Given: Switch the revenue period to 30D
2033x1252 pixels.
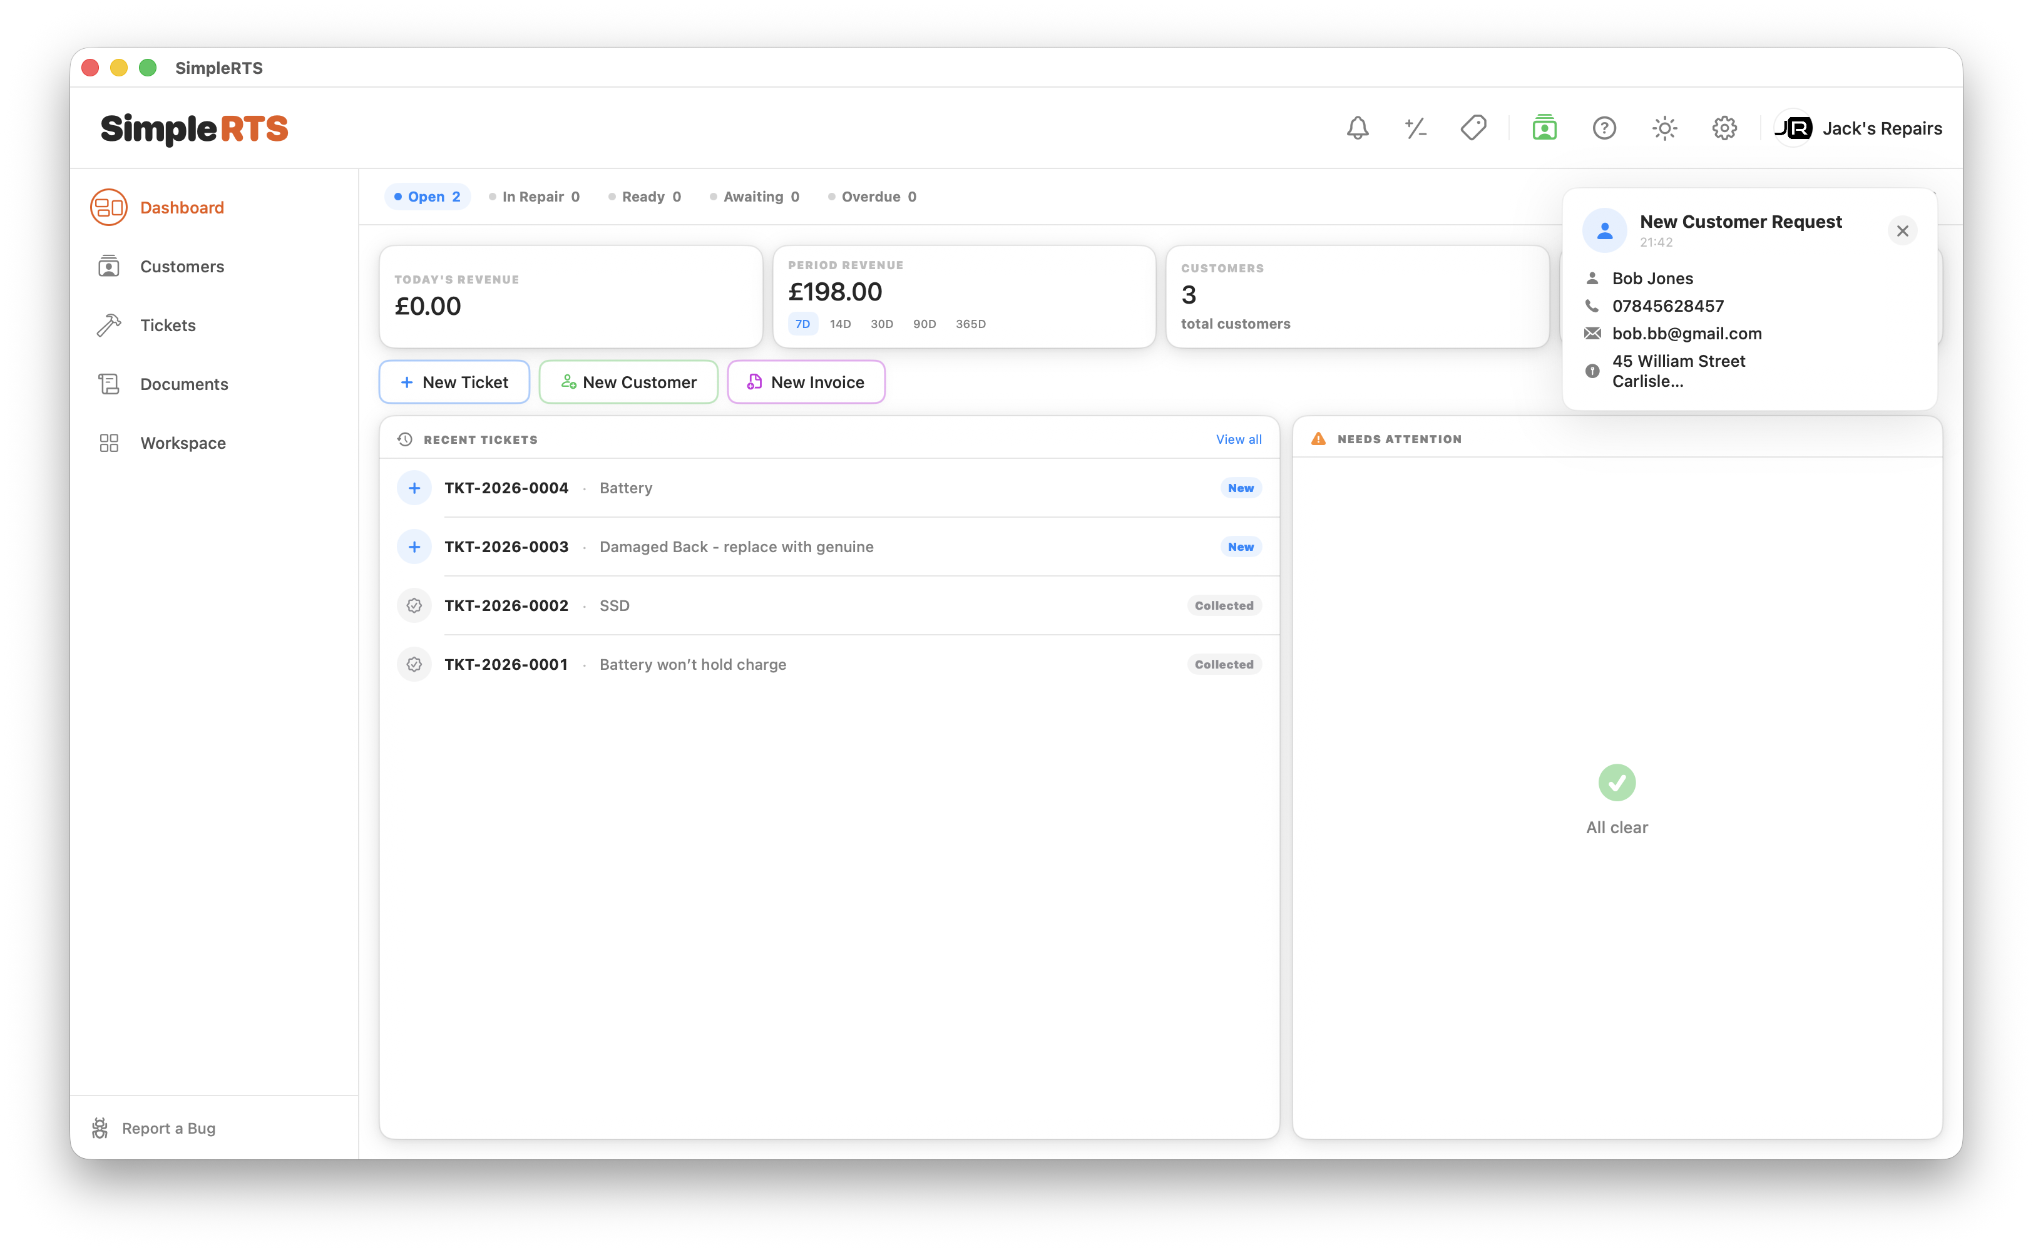Looking at the screenshot, I should coord(881,324).
